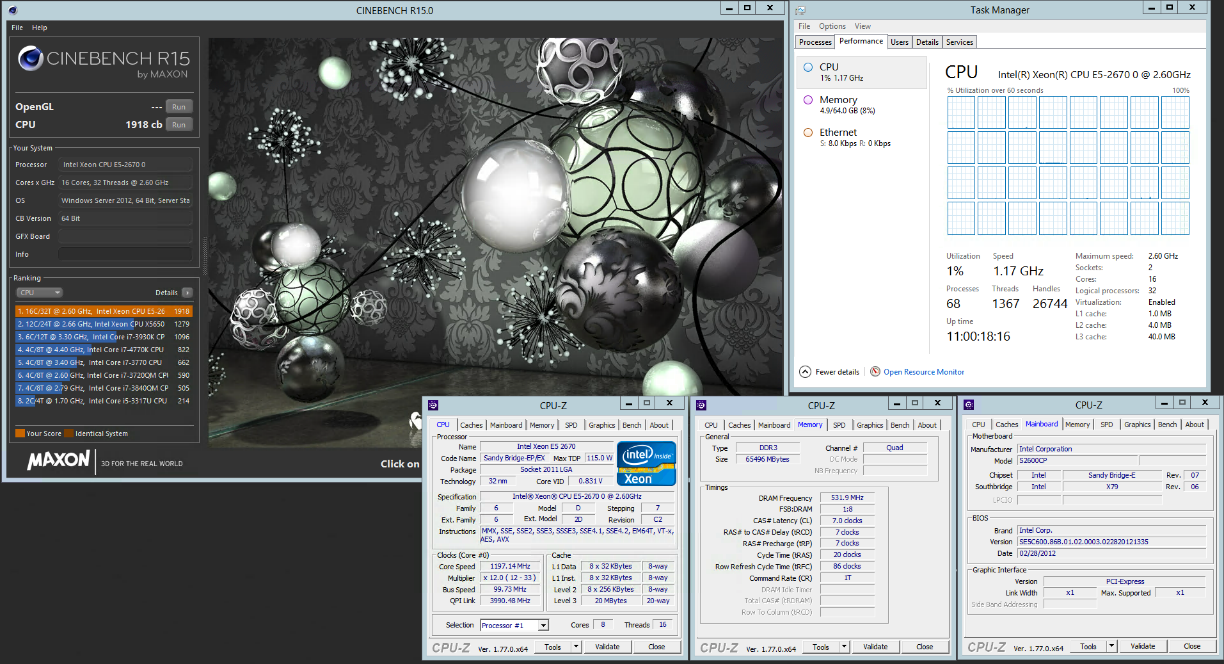Open the CPU ranking dropdown in Cinebench
The image size is (1224, 664).
point(39,293)
